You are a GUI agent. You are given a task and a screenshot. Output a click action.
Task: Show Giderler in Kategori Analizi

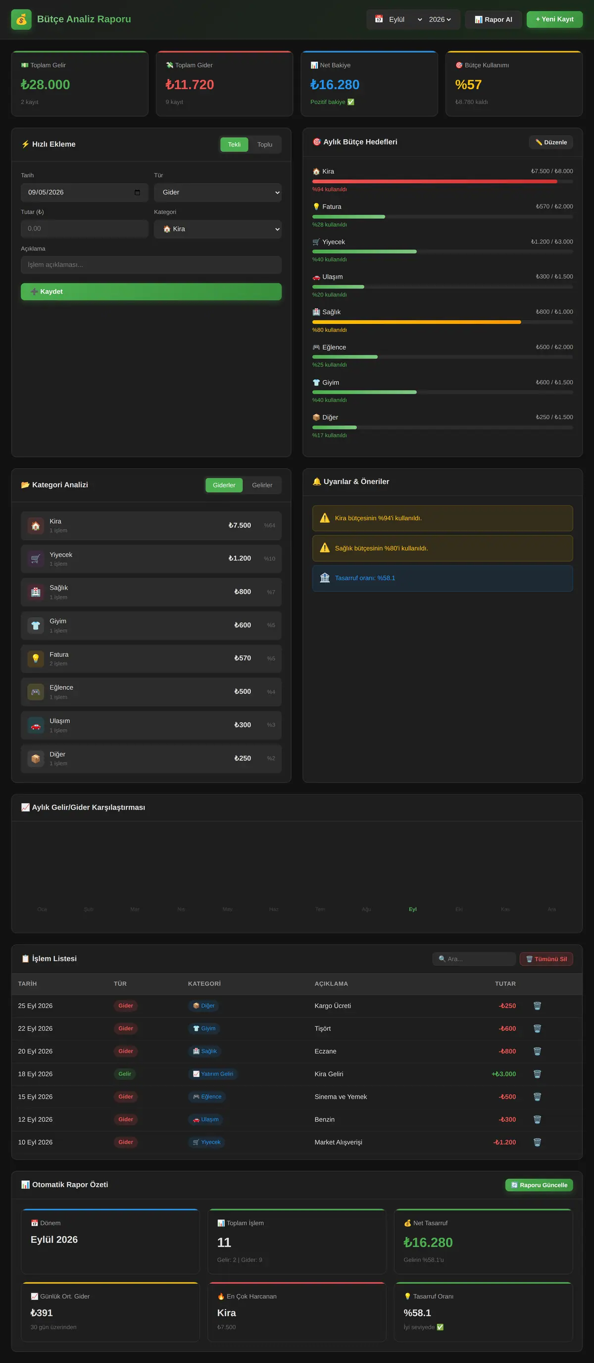[x=224, y=485]
